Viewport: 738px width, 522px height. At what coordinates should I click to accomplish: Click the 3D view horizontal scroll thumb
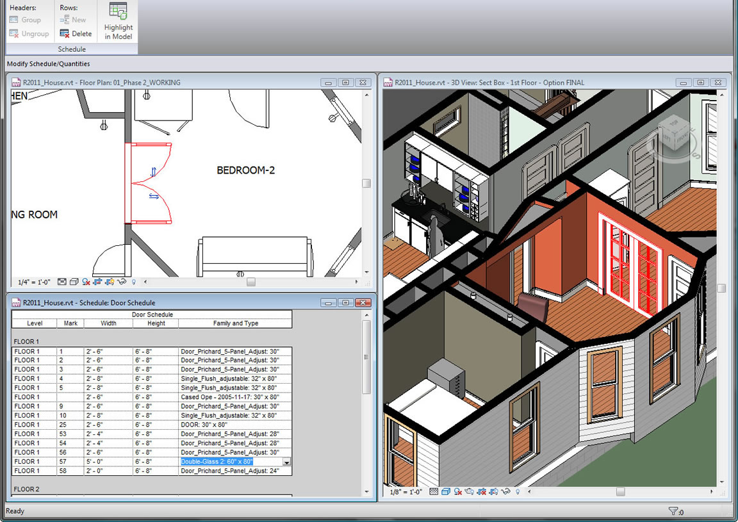pos(621,491)
